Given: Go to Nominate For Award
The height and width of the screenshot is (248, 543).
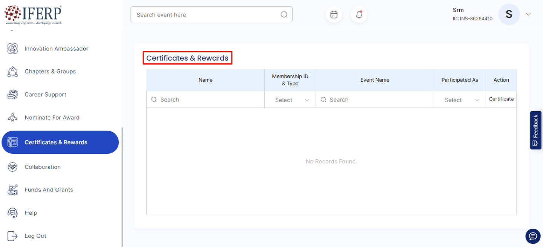Looking at the screenshot, I should (x=52, y=118).
